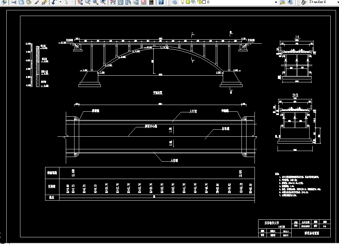Open the Block Editor lightning icon

(x=44, y=2)
